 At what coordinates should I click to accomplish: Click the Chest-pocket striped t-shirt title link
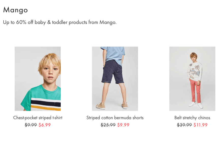[x=38, y=118]
